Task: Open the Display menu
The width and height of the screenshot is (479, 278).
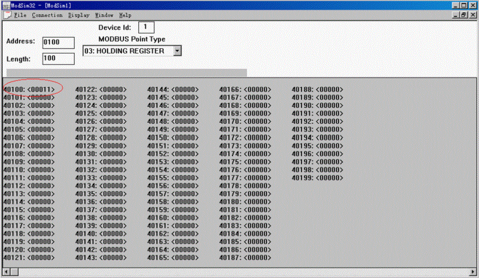Action: [79, 15]
